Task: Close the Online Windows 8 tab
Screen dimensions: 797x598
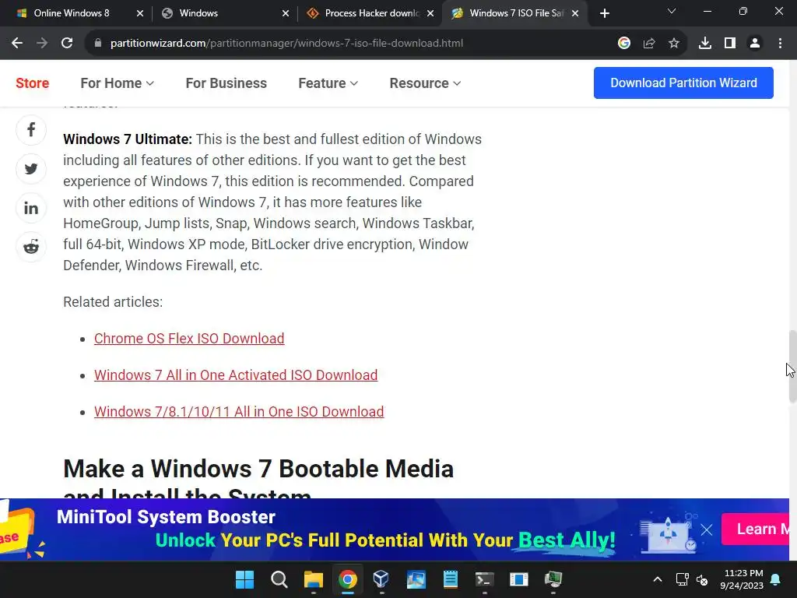Action: click(140, 13)
